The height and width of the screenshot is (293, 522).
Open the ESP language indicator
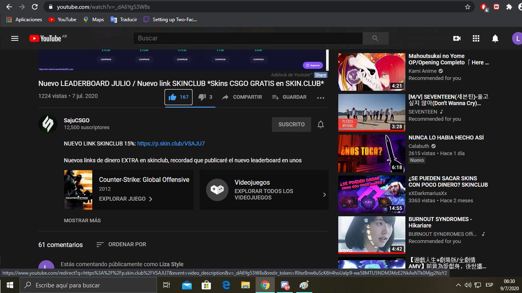pos(489,285)
